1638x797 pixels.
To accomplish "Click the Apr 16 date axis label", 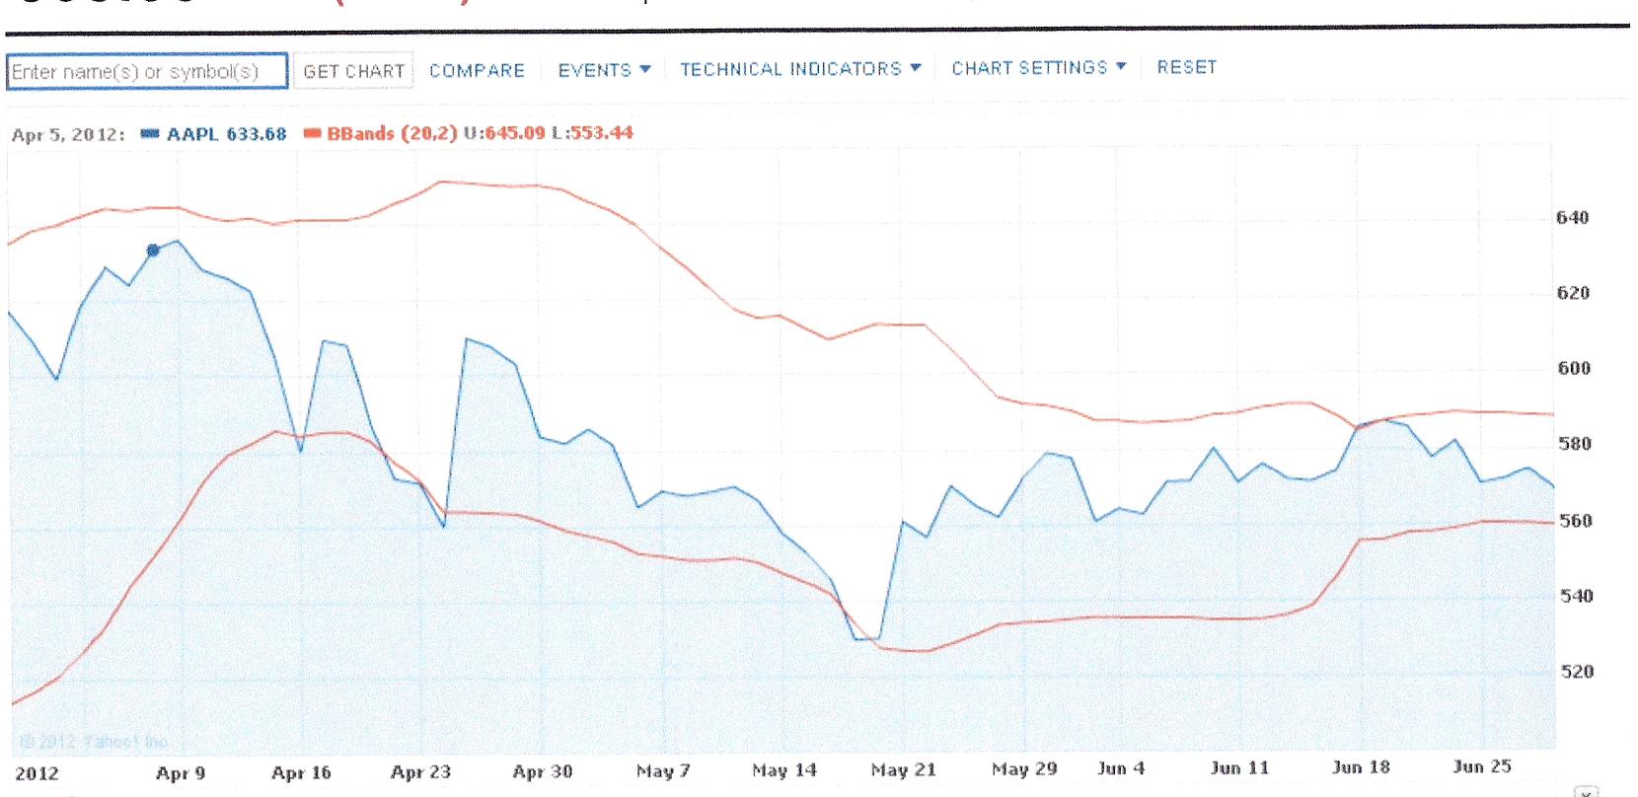I will tap(301, 773).
